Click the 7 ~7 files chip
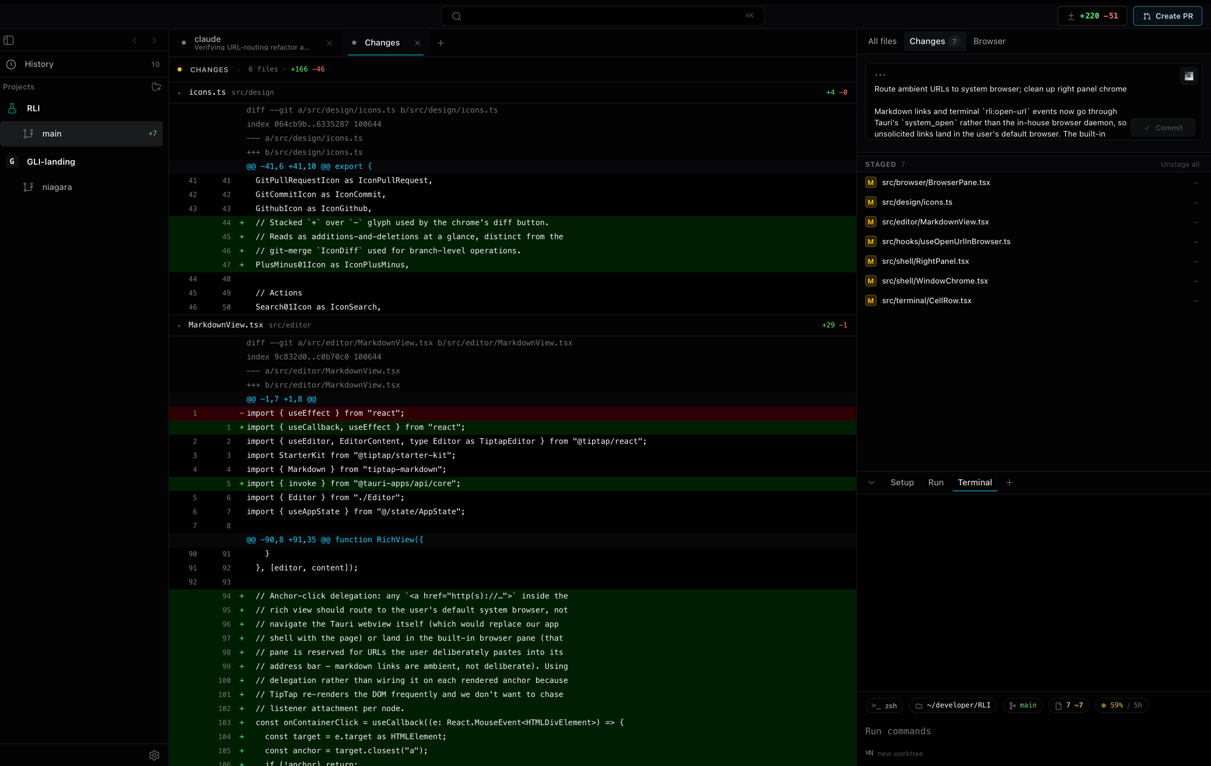This screenshot has height=766, width=1211. (x=1069, y=705)
